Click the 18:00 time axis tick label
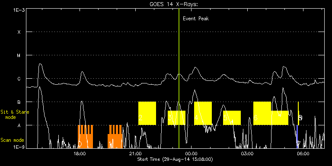332x166 pixels. pos(80,153)
